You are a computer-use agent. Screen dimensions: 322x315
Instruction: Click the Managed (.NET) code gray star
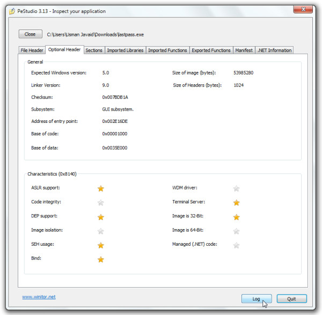point(236,245)
